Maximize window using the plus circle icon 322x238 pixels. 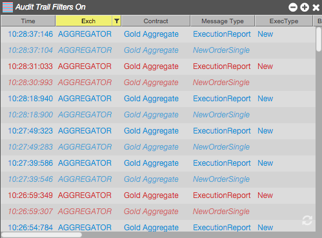pos(305,7)
